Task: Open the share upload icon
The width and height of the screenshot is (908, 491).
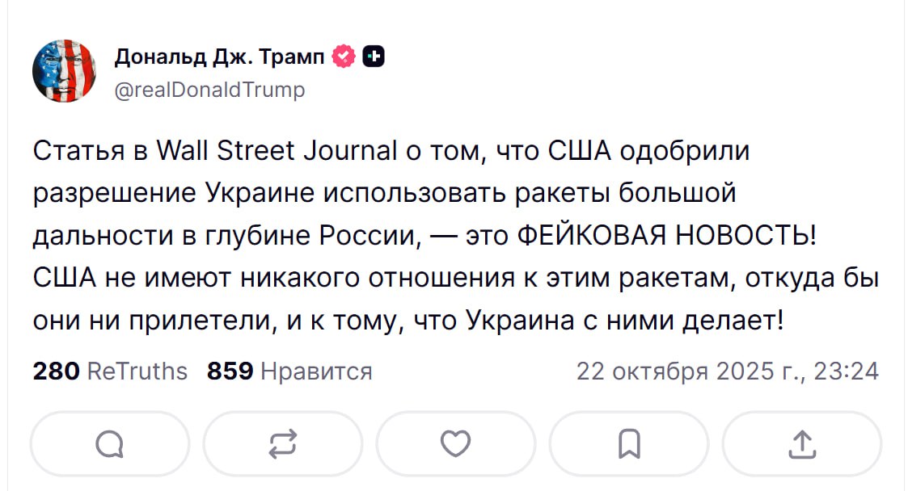Action: coord(800,443)
